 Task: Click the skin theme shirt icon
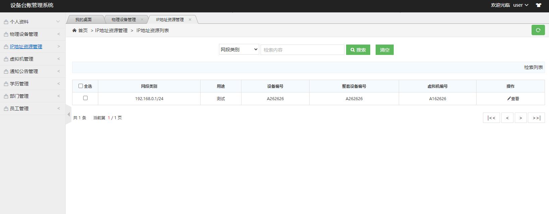tap(538, 5)
